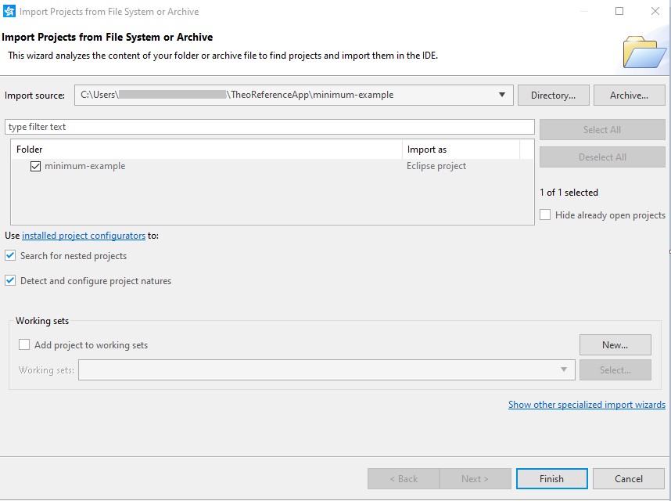
Task: Click the Folder column header
Action: pos(206,150)
